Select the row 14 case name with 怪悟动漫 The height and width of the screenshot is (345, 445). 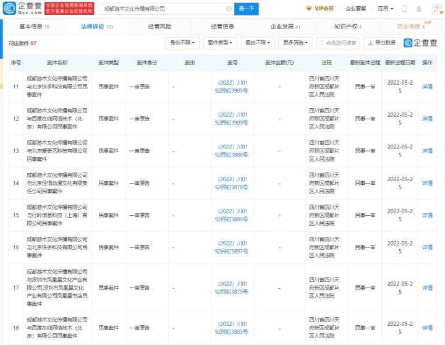[x=57, y=183]
